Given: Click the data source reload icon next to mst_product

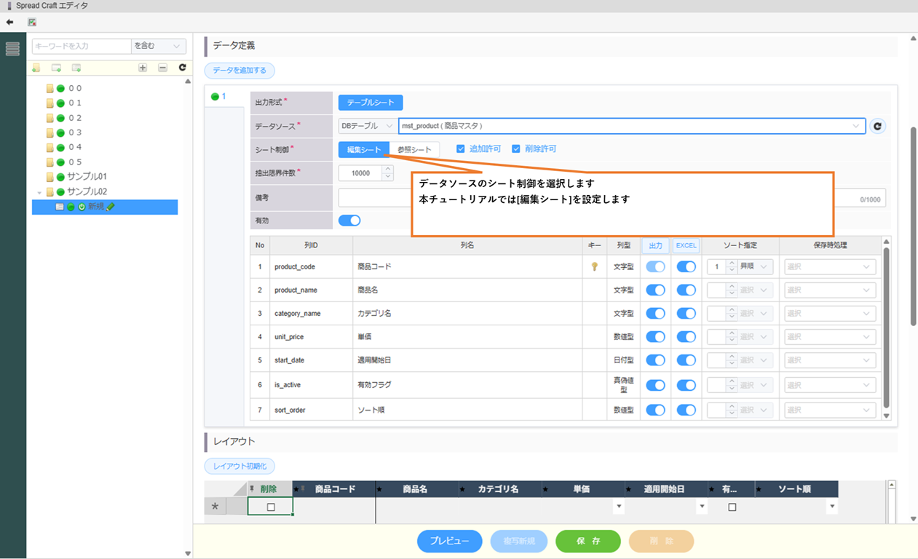Looking at the screenshot, I should pos(877,126).
